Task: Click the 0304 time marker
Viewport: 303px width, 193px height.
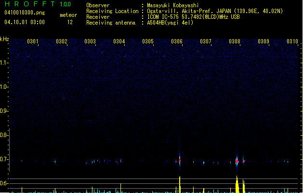Action: coord(119,41)
